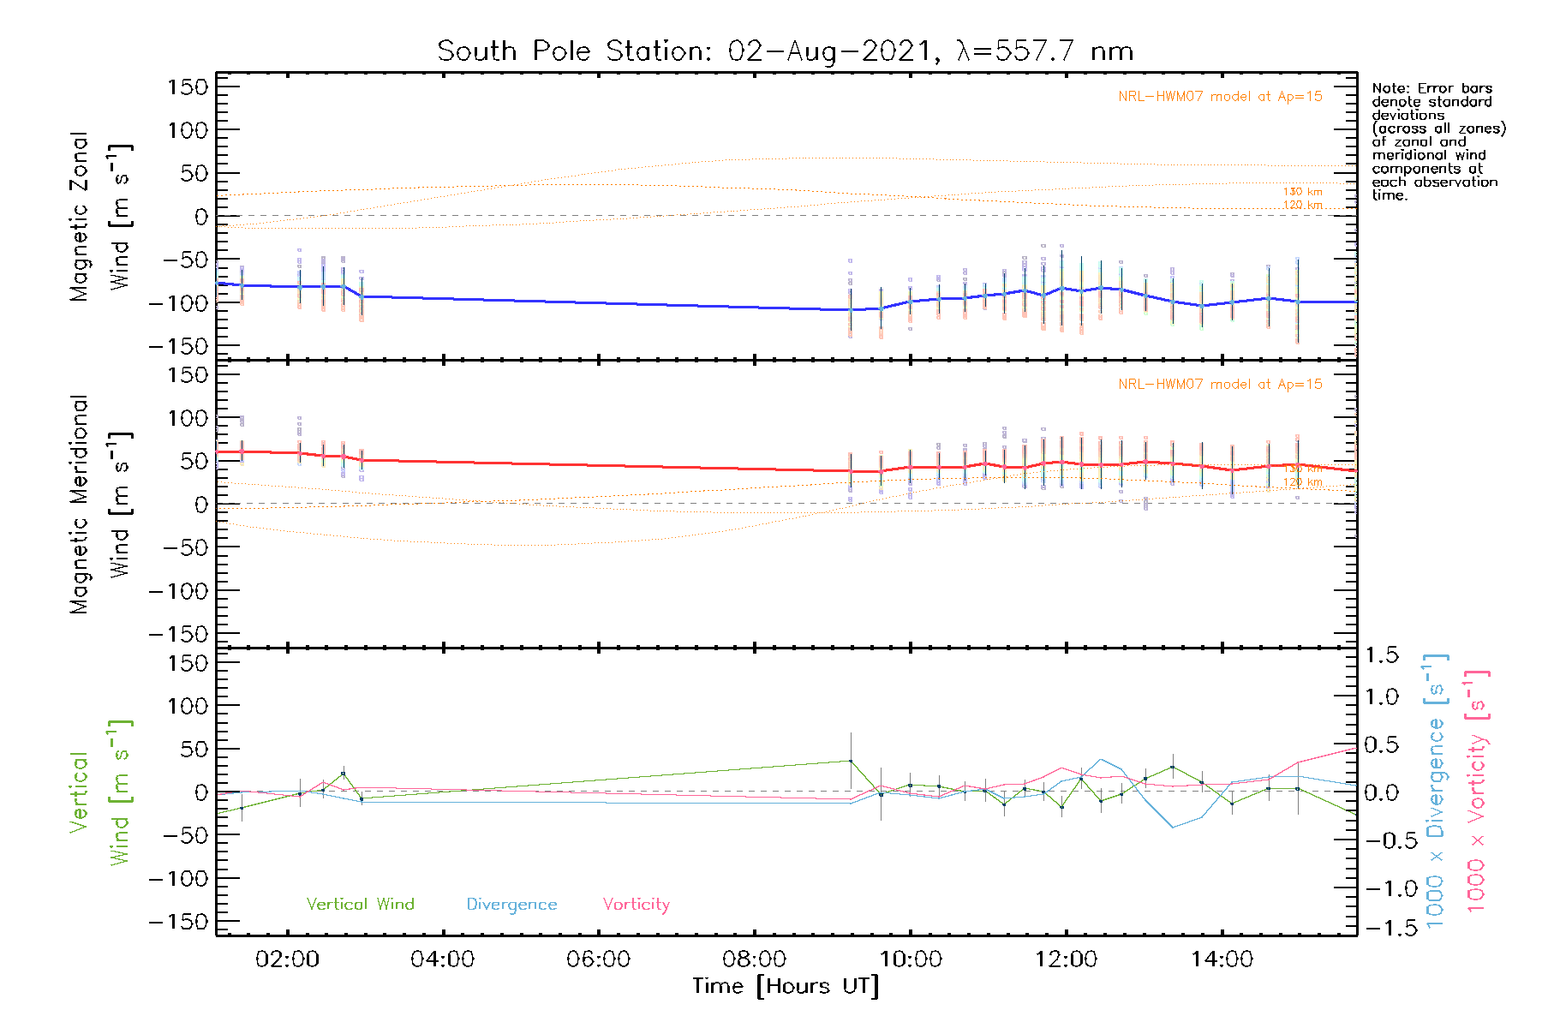Click the 14:00 time axis label
Viewport: 1542px width, 1028px height.
[x=1222, y=959]
